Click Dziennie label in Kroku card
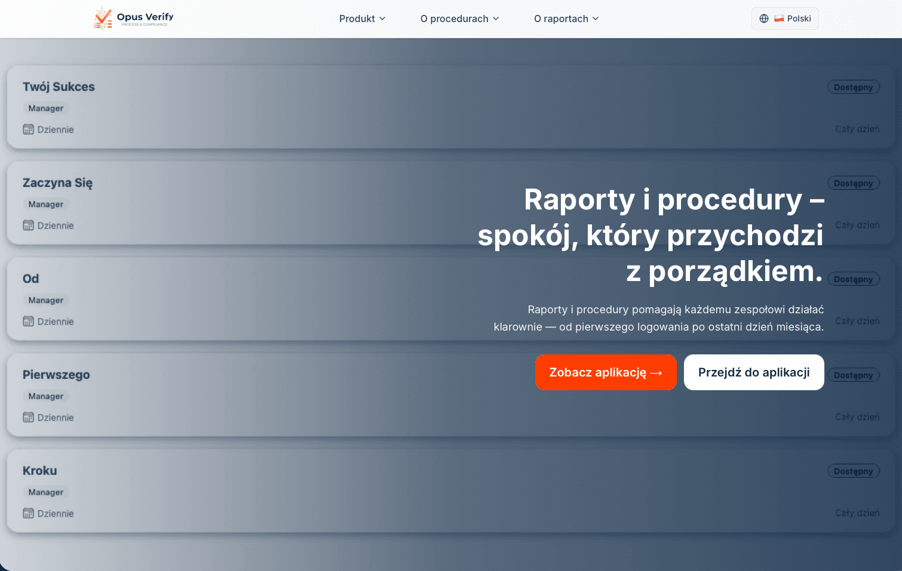902x571 pixels. 56,514
